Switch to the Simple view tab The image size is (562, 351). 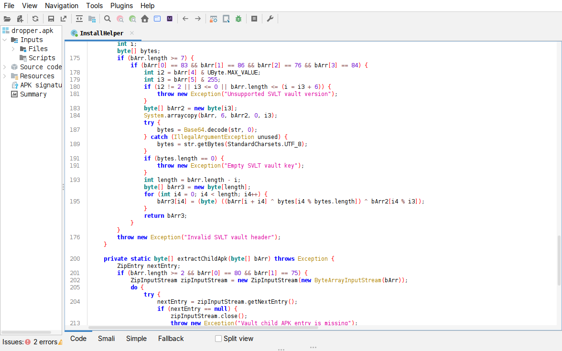[x=136, y=339]
